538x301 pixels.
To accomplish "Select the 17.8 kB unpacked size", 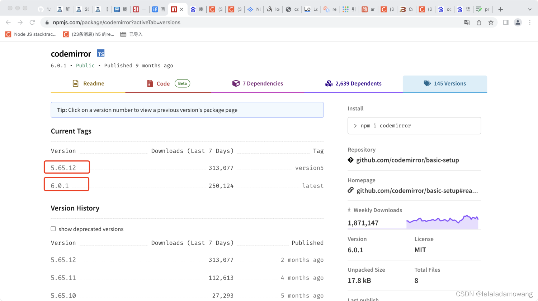I will tap(359, 281).
